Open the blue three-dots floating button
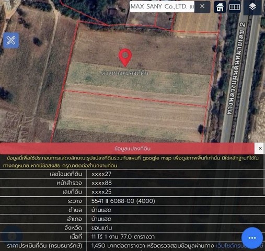The height and width of the screenshot is (251, 265). click(252, 238)
